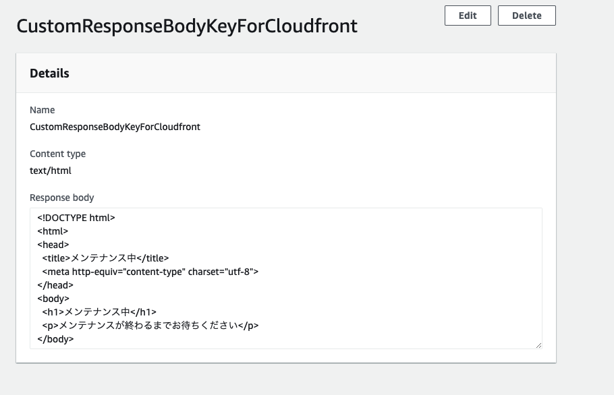614x395 pixels.
Task: Select the CustomResponseBodyKeyForCloudfront name value
Action: pyautogui.click(x=115, y=127)
